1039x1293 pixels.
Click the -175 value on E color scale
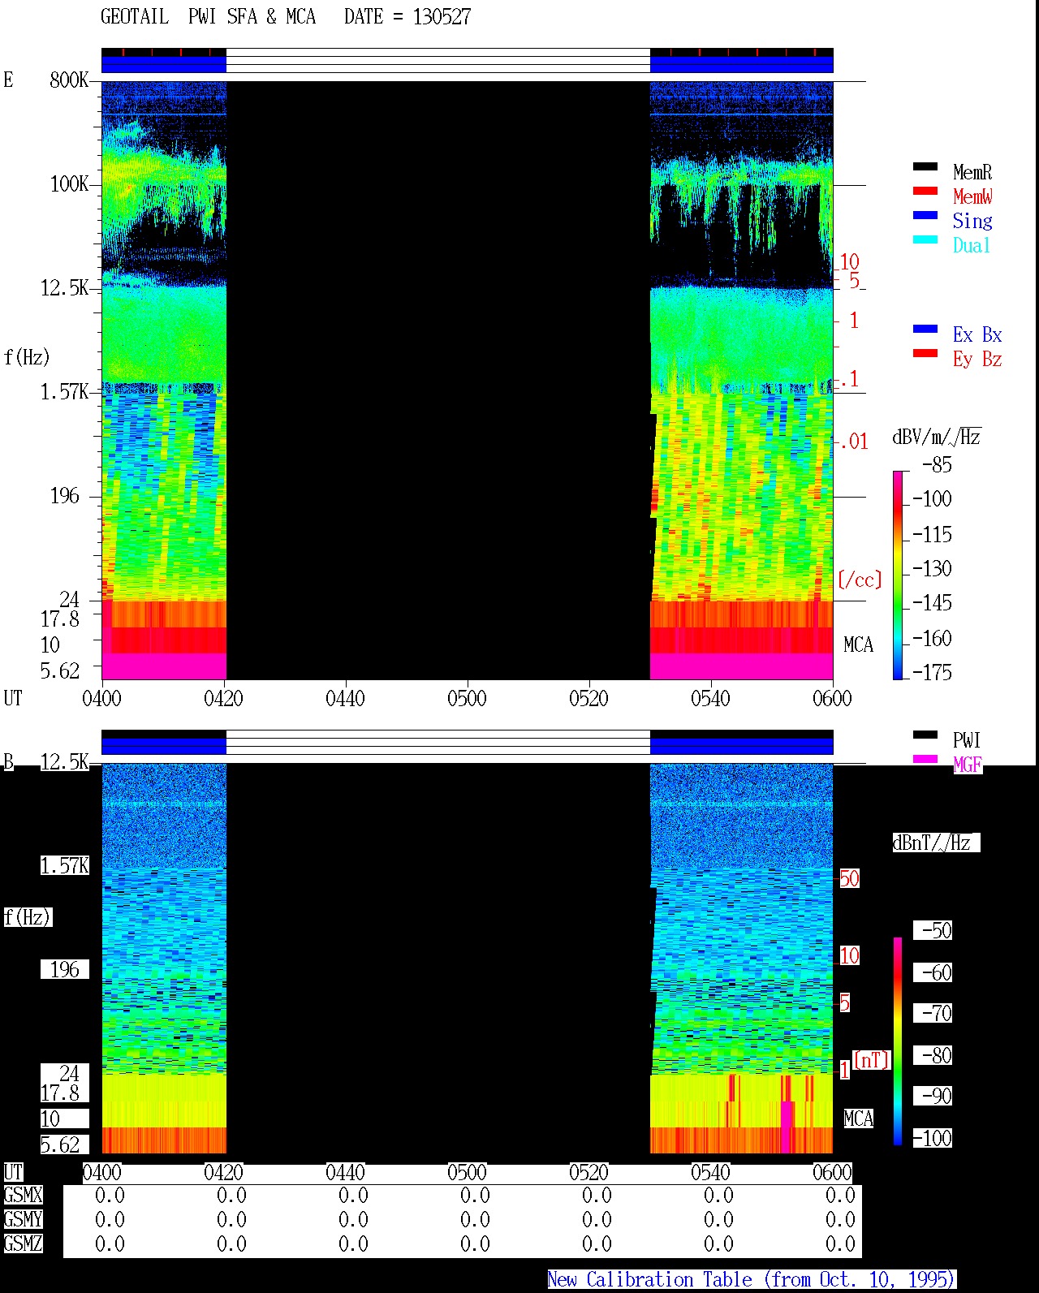(933, 673)
